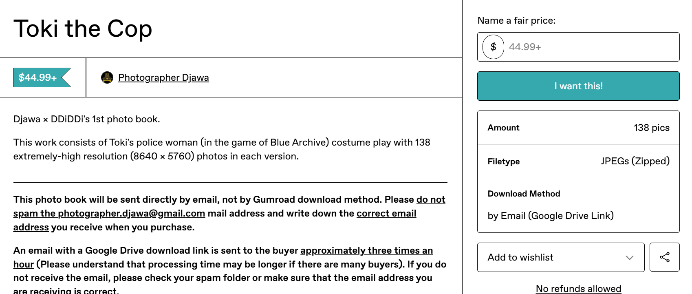Click the Name a fair price label
Viewport: 692px width, 294px height.
click(516, 20)
